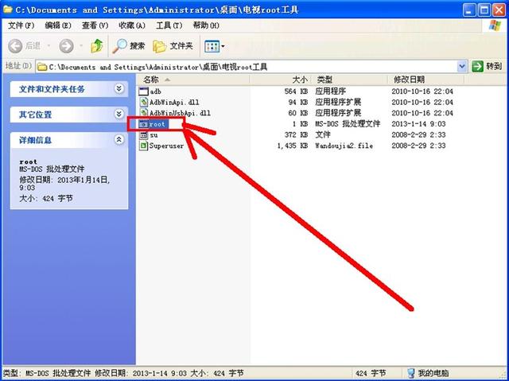Viewport: 509px width, 381px height.
Task: Click '1,435 KB' size cell
Action: pyautogui.click(x=292, y=146)
